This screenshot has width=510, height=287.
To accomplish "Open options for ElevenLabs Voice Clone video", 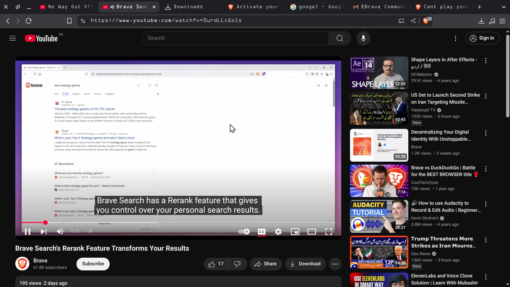I will coord(486,277).
